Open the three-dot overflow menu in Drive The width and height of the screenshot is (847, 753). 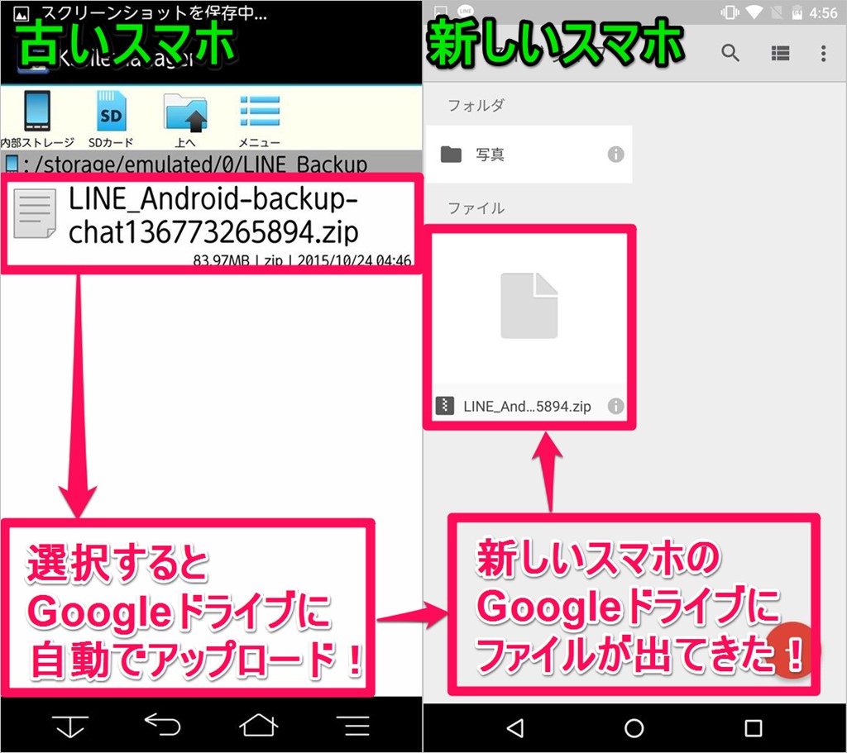tap(823, 54)
